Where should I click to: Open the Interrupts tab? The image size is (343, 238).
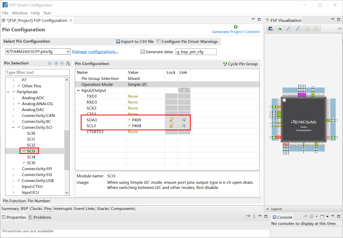(x=63, y=209)
